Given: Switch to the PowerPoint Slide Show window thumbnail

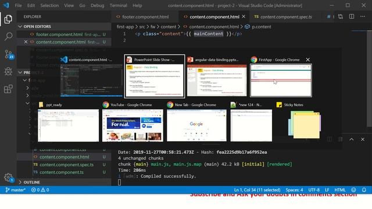Looking at the screenshot, I should click(x=155, y=80).
